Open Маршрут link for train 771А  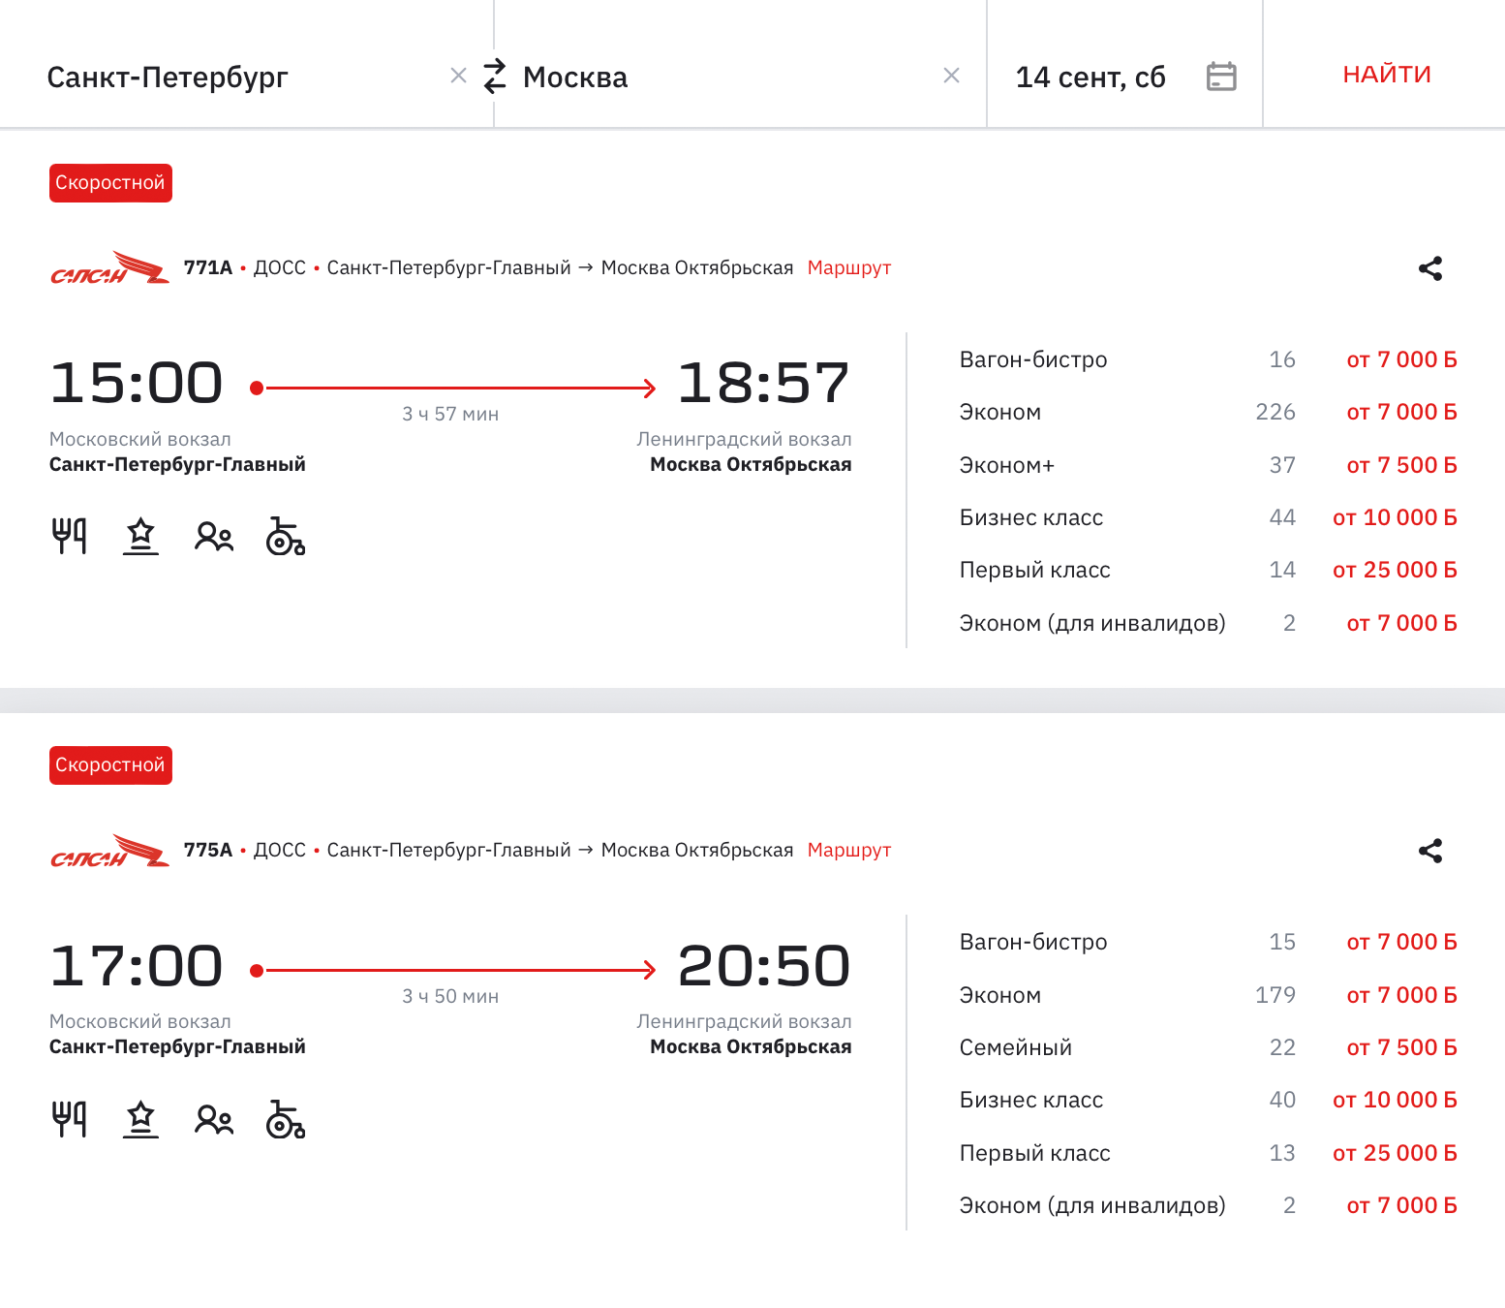pos(849,267)
